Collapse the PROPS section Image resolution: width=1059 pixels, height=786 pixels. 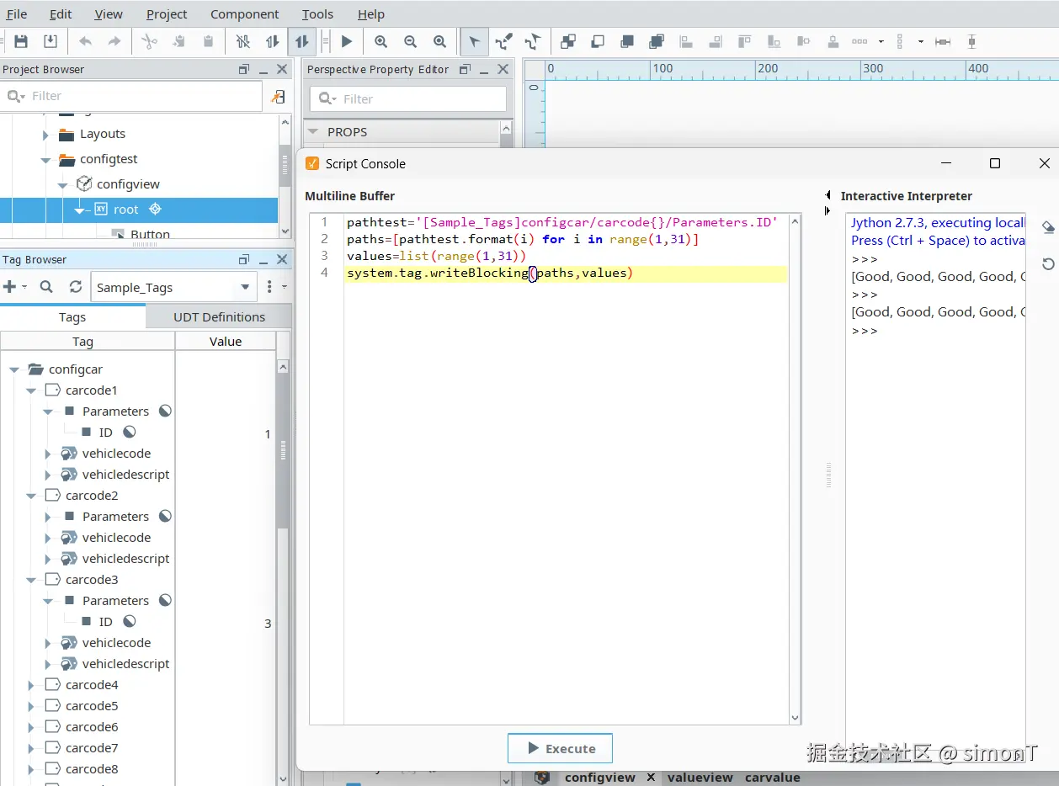313,132
